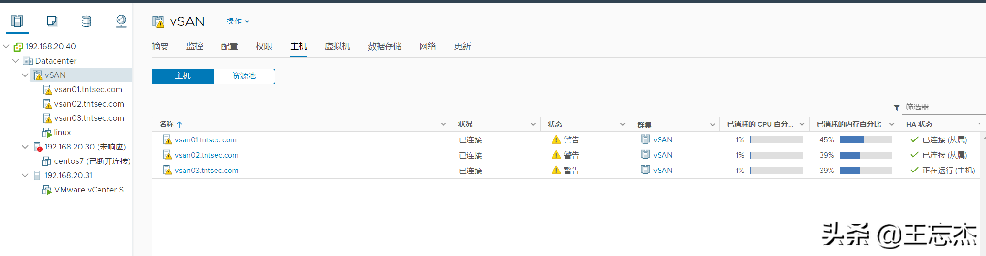This screenshot has width=986, height=256.
Task: Click warning triangle in vsan03 status cell
Action: pos(556,170)
